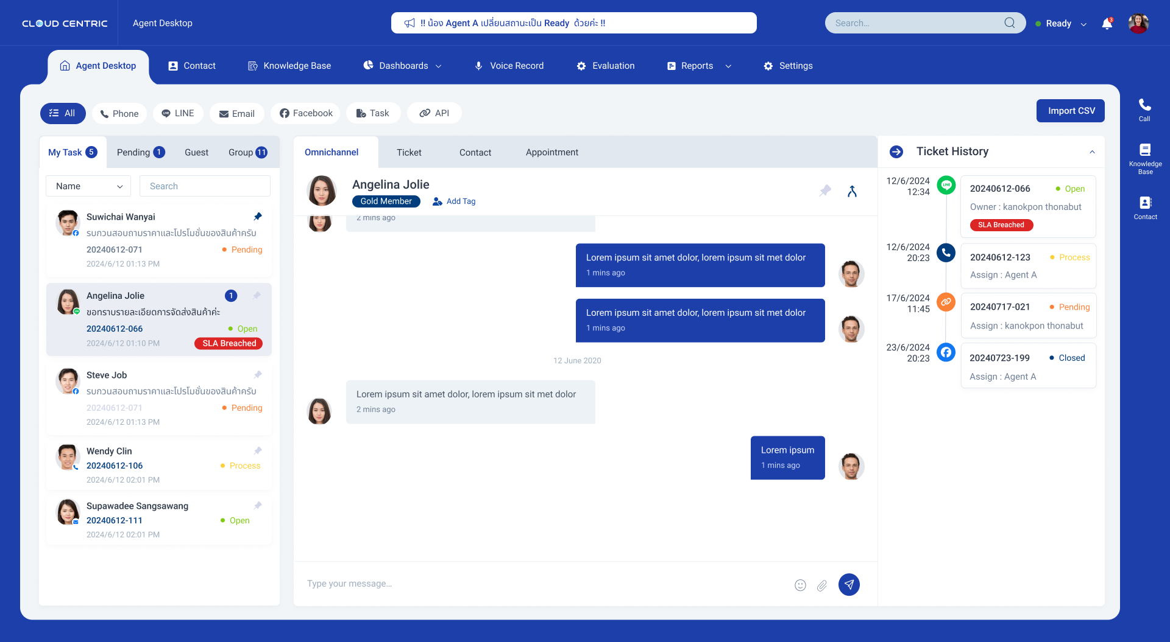Switch to the Group tab
This screenshot has height=642, width=1170.
[x=248, y=152]
